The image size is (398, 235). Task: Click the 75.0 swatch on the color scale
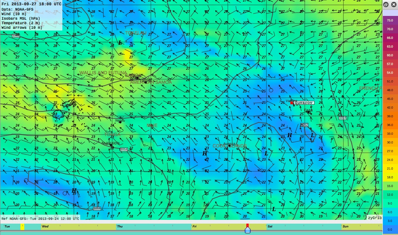pyautogui.click(x=390, y=20)
